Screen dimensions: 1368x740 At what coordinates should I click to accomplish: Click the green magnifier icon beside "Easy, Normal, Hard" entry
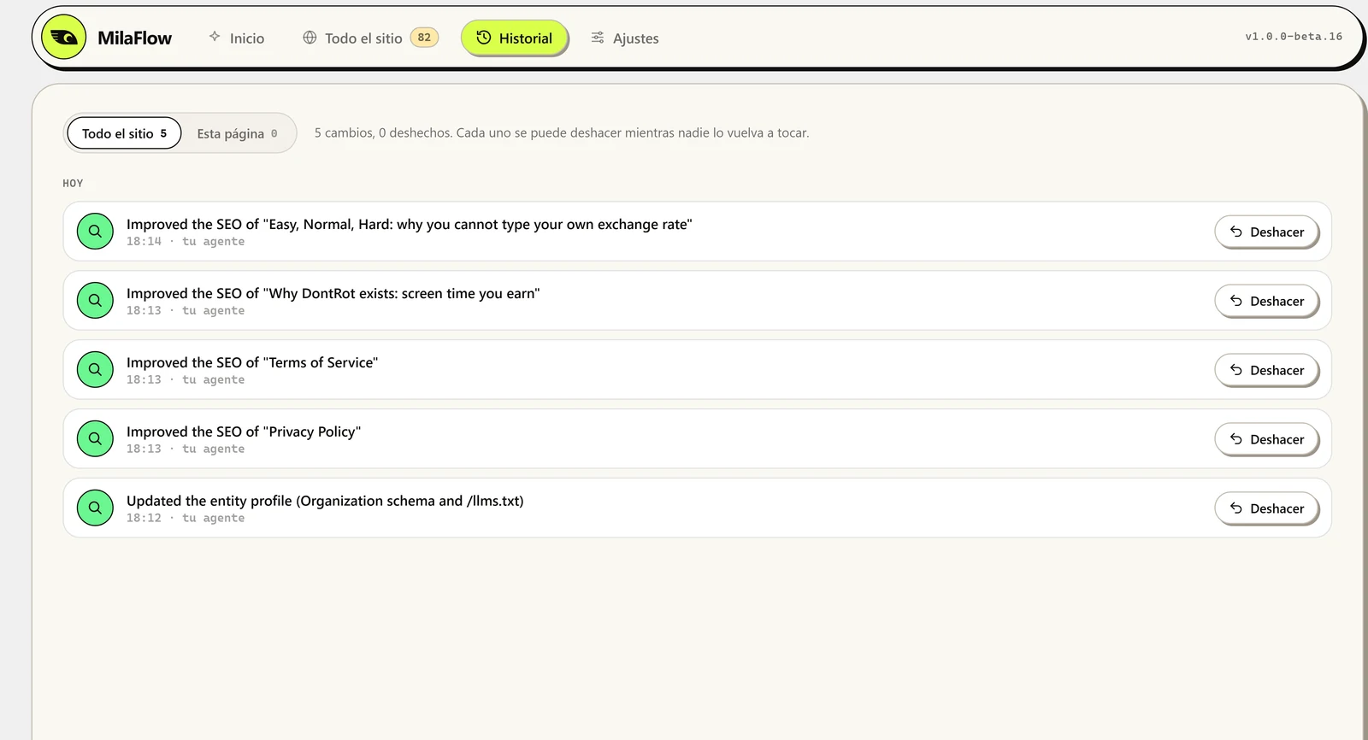pyautogui.click(x=95, y=232)
